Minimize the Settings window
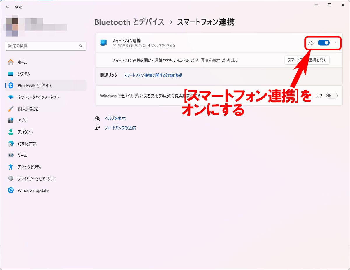 316,5
